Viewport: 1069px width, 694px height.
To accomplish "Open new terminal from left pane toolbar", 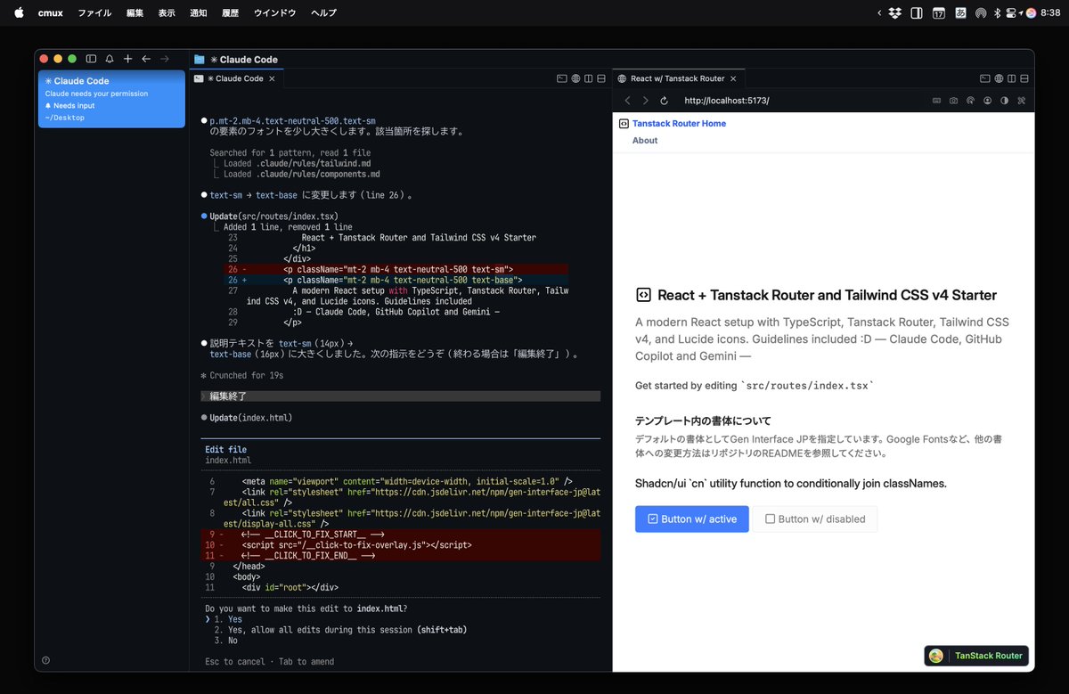I will [x=561, y=78].
